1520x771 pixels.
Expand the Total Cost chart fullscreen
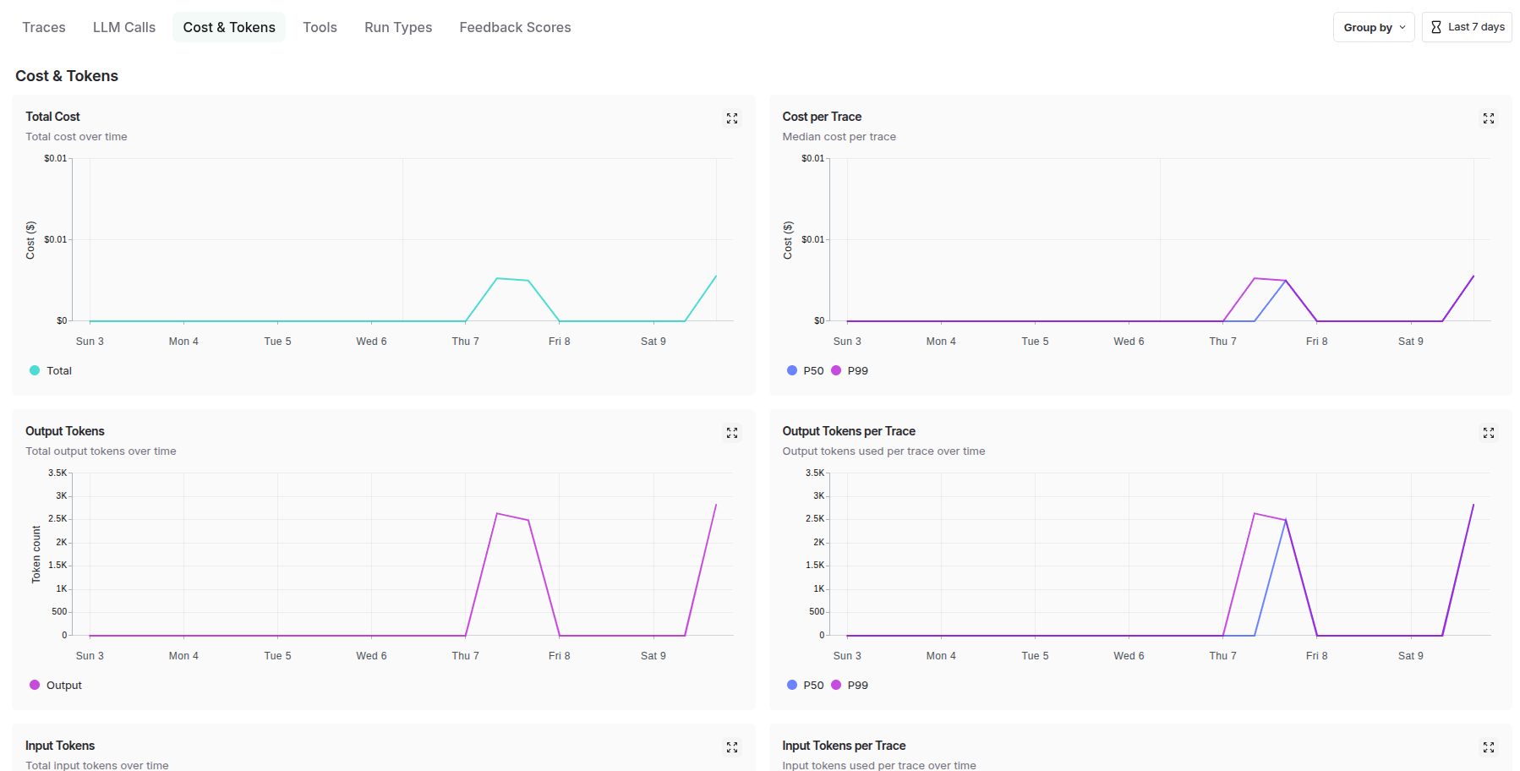tap(732, 118)
